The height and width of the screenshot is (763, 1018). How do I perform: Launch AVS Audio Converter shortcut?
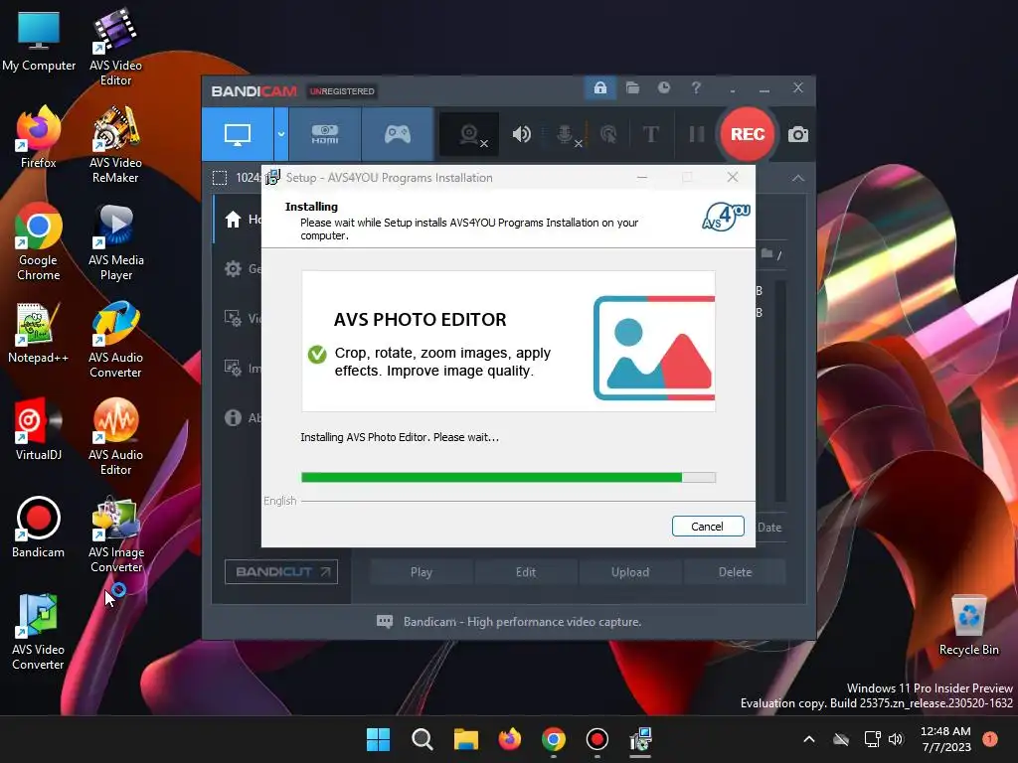(115, 339)
